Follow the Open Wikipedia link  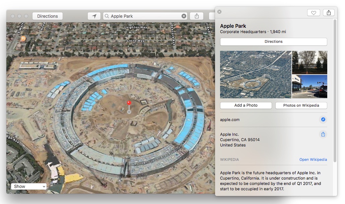(x=313, y=160)
